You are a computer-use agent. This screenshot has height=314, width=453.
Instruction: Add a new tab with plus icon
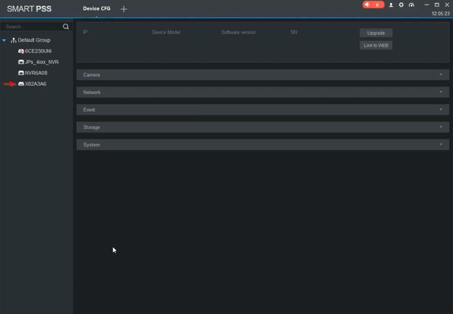click(x=124, y=9)
